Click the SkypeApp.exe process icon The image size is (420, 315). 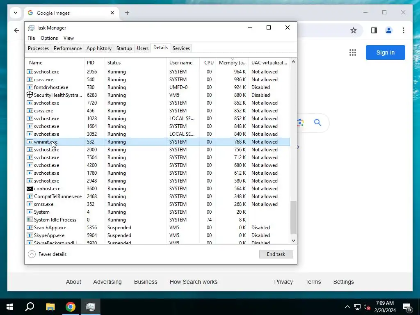click(30, 235)
